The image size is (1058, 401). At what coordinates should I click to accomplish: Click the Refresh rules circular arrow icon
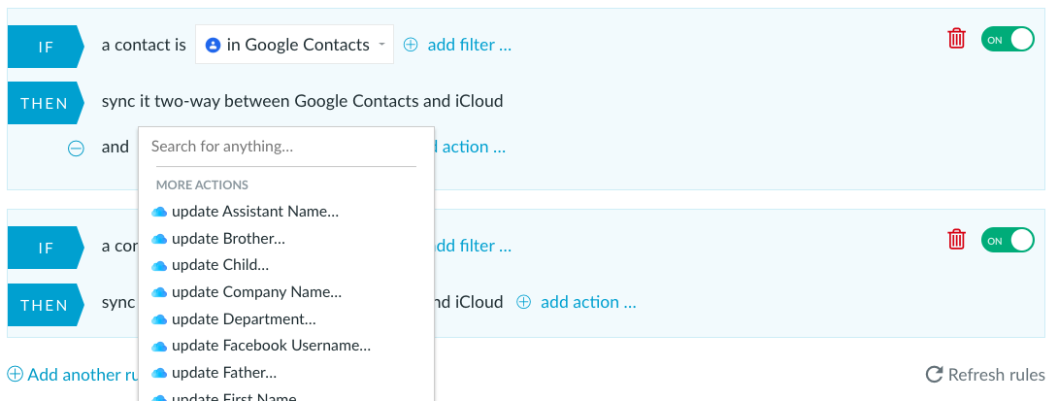(x=934, y=375)
